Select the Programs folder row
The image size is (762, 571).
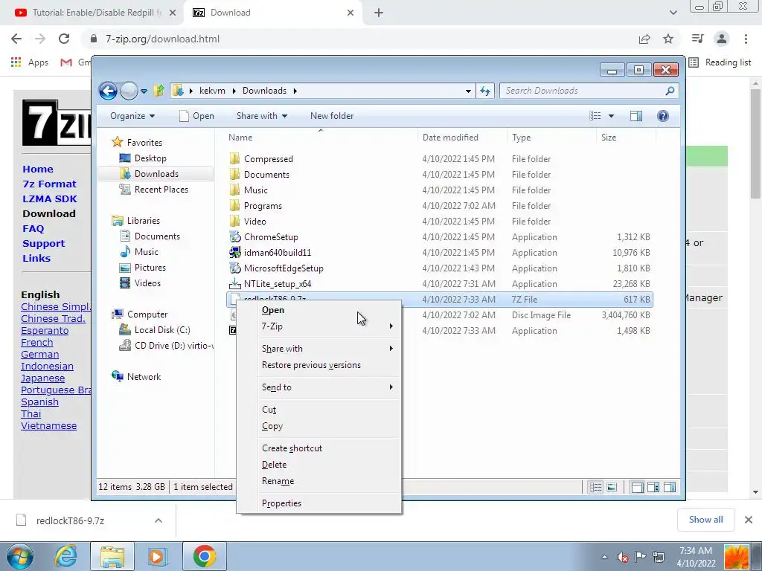pyautogui.click(x=440, y=206)
